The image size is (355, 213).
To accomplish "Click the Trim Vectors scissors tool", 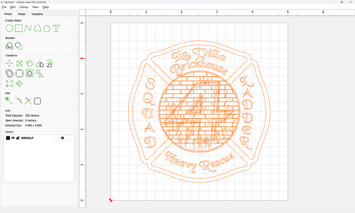I will click(28, 100).
